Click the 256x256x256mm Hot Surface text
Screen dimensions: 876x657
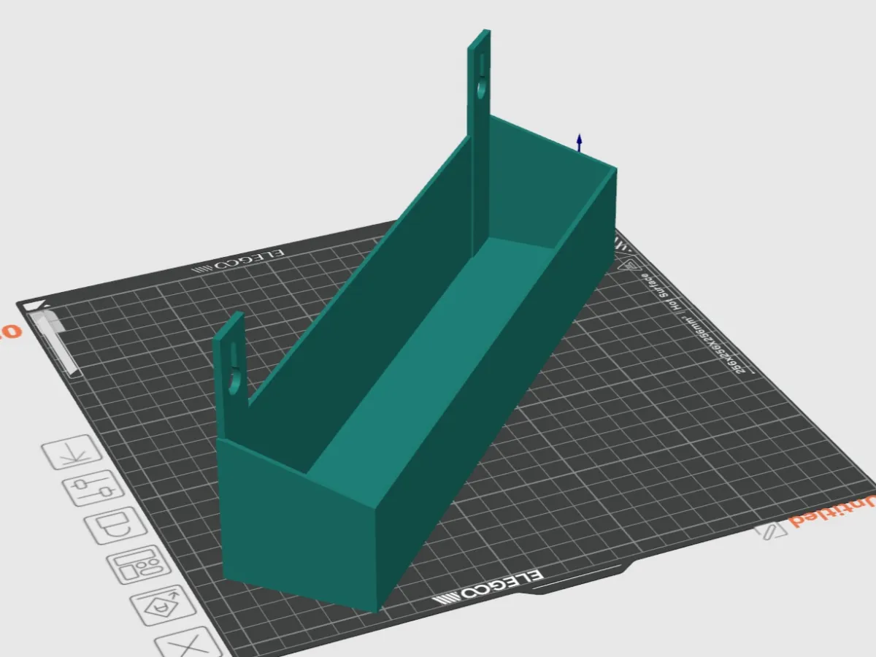tap(693, 322)
